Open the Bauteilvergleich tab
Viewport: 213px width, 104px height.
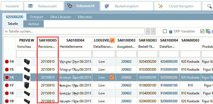pyautogui.click(x=127, y=6)
